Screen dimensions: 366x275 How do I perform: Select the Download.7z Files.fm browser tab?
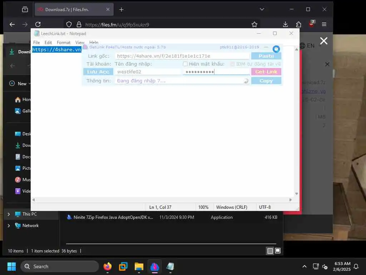[74, 9]
